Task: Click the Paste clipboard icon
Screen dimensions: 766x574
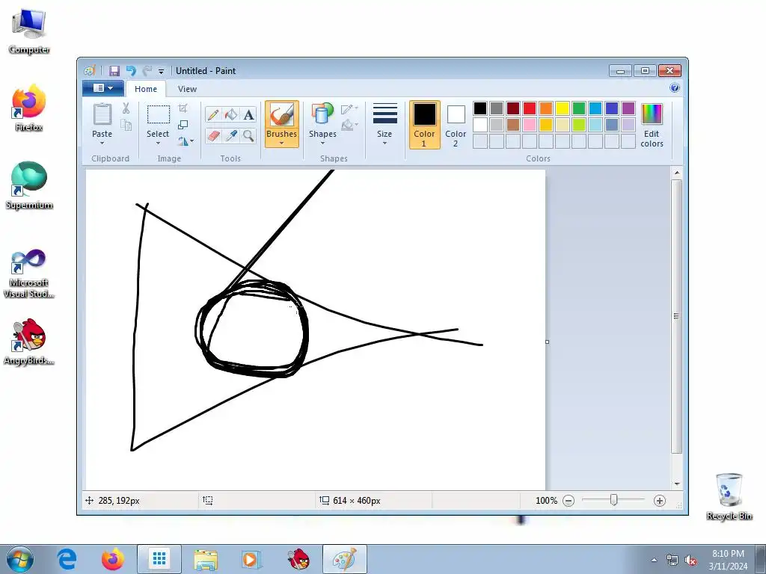Action: pos(102,115)
